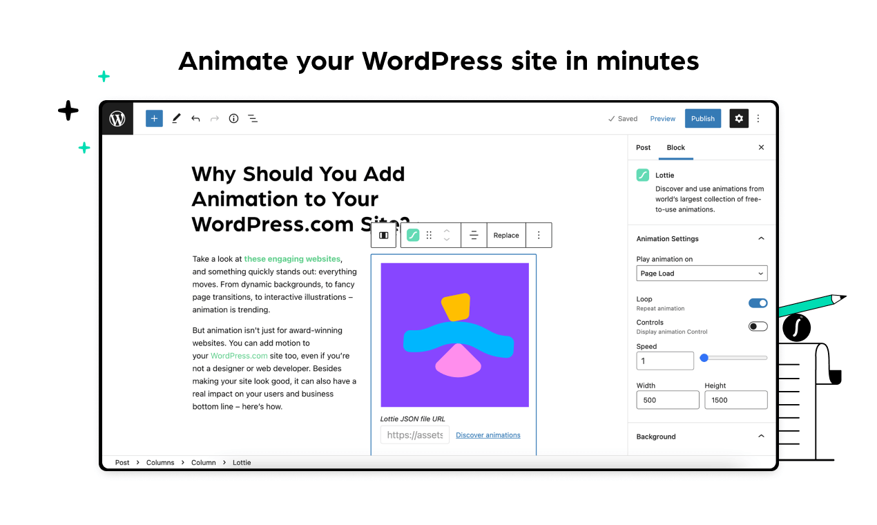Click the paragraph starting 'But animation isn't'
877x525 pixels.
[x=275, y=368]
